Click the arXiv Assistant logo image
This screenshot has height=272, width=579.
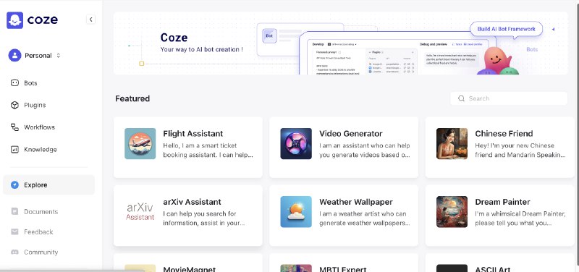pyautogui.click(x=140, y=212)
